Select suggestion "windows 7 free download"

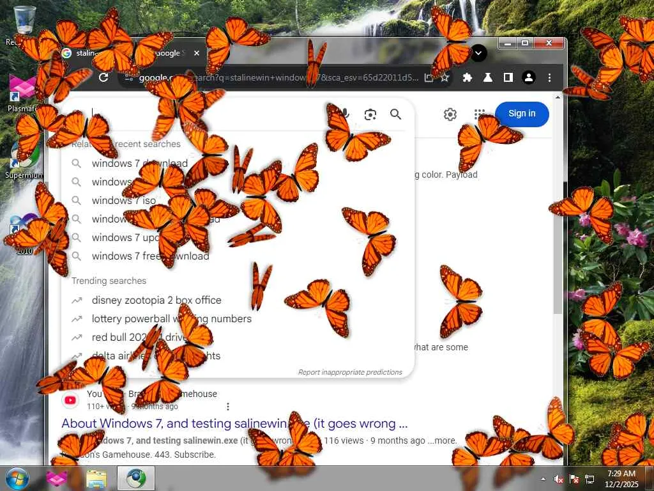(151, 256)
